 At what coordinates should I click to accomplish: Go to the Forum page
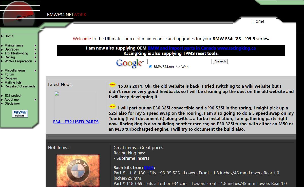click(9, 74)
